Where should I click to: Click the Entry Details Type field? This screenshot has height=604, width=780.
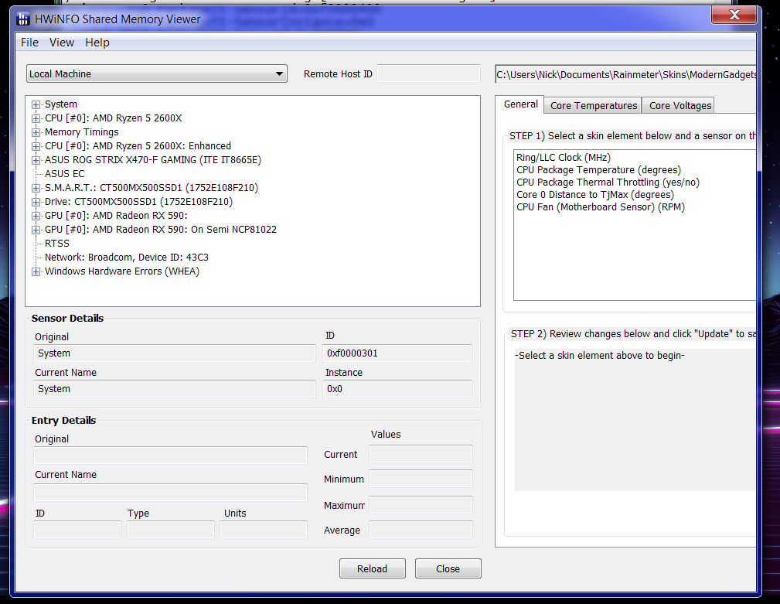click(171, 530)
